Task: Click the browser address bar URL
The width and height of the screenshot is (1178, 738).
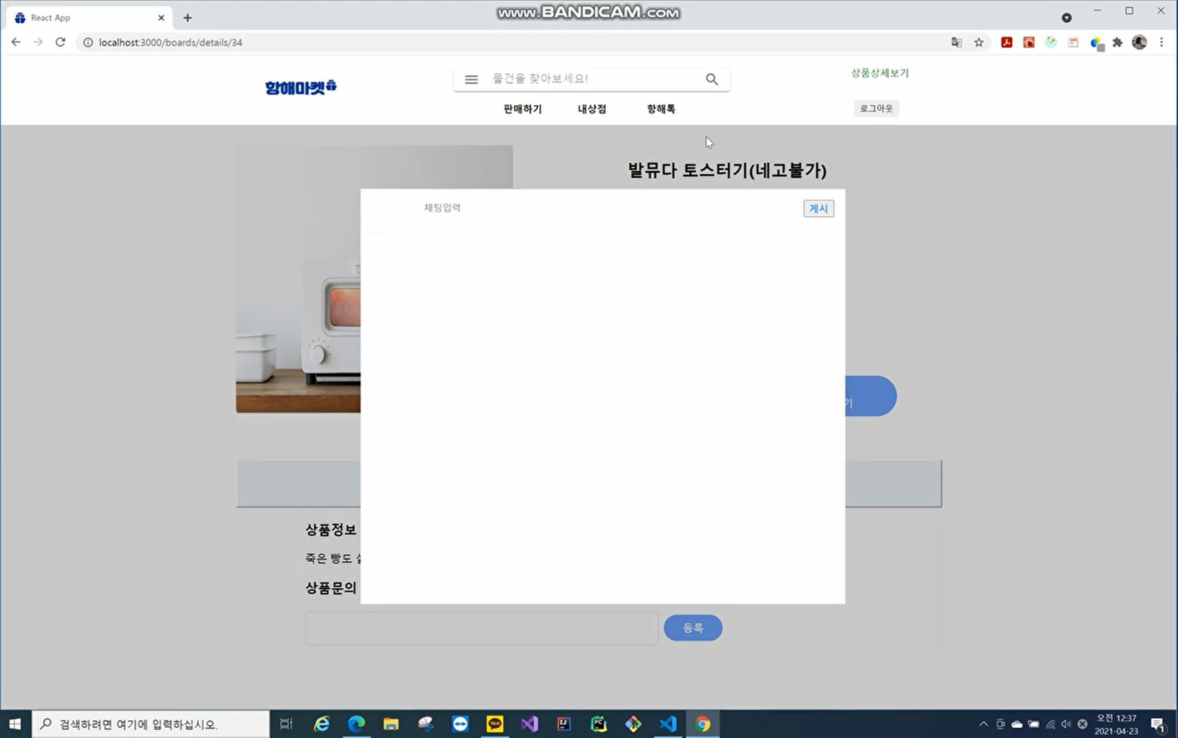Action: pos(170,42)
